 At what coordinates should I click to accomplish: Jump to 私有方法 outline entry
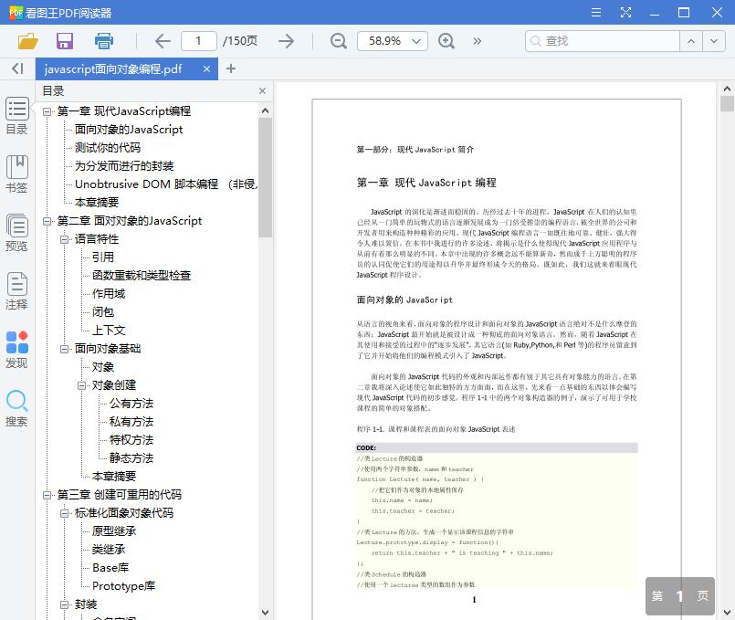pyautogui.click(x=131, y=422)
